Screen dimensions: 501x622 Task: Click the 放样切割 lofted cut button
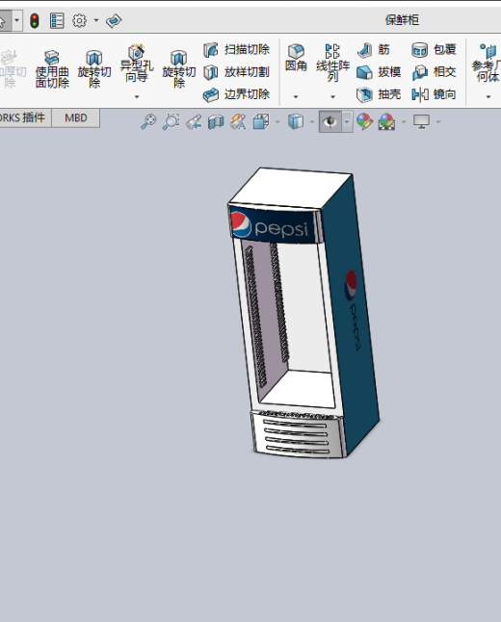(237, 72)
